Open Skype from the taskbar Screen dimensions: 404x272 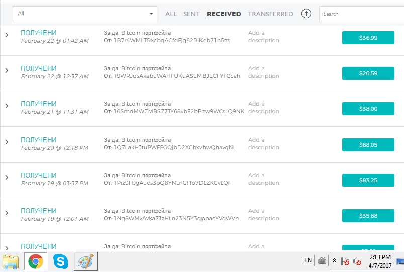click(x=61, y=261)
